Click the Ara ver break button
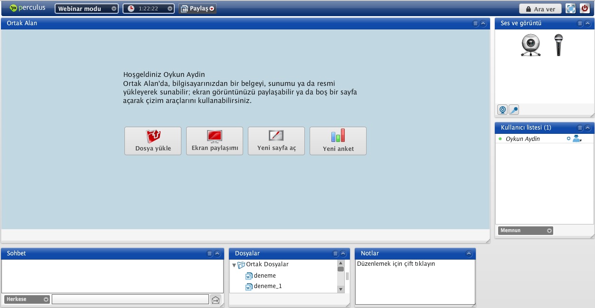The height and width of the screenshot is (308, 595). pos(540,9)
